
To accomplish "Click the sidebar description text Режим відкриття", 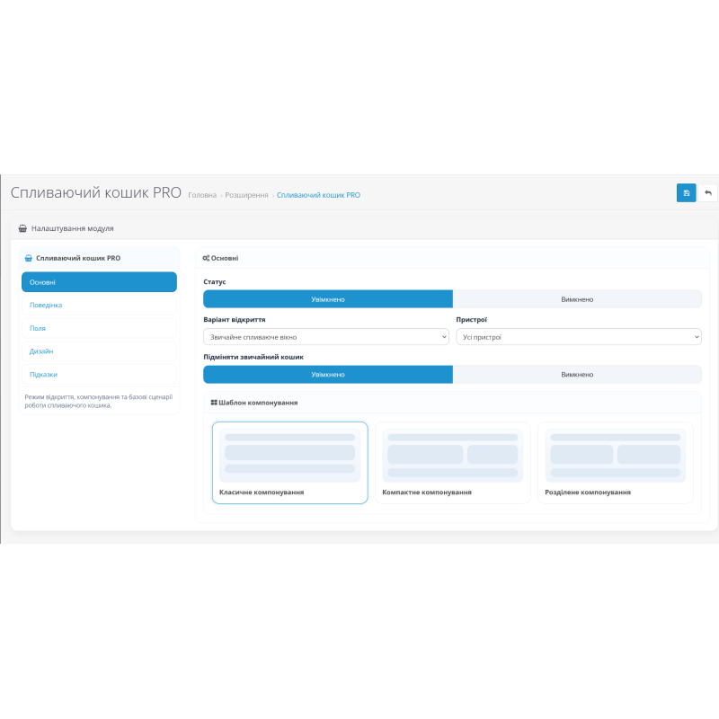I will (99, 401).
